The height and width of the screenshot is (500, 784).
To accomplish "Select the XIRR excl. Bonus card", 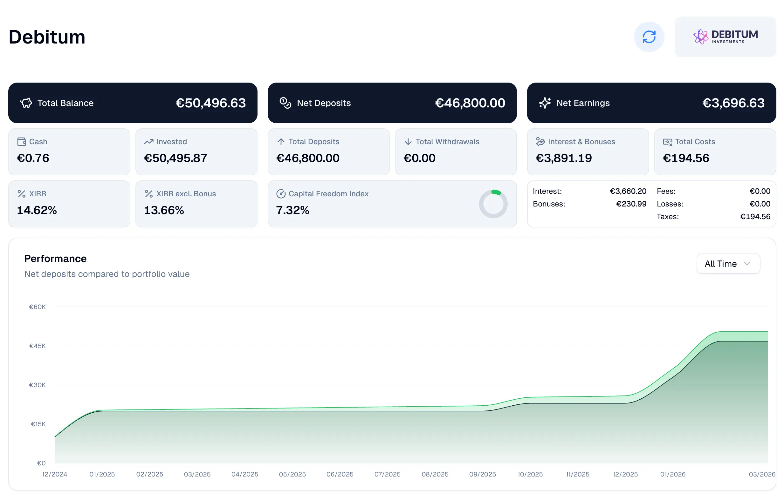I will 196,204.
